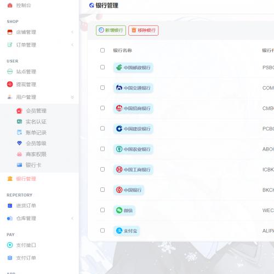Collapse the 用户管理 submenu chevron

72,97
